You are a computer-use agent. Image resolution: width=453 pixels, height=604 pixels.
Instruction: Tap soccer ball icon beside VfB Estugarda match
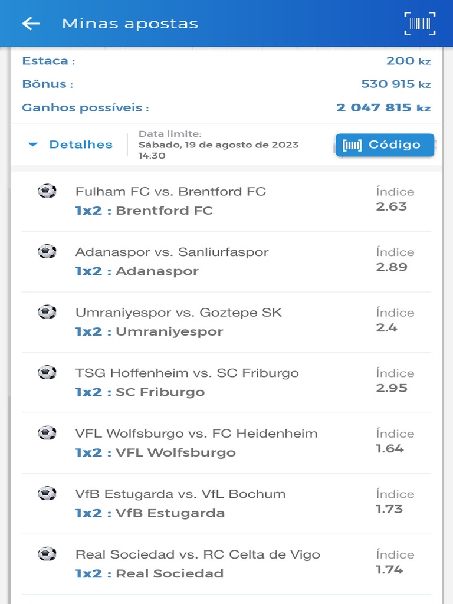coord(47,494)
